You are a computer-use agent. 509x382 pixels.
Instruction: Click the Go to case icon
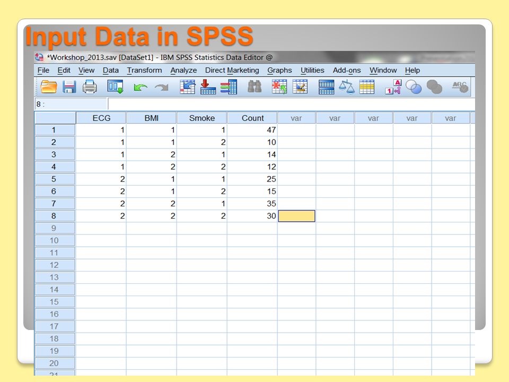[x=188, y=87]
